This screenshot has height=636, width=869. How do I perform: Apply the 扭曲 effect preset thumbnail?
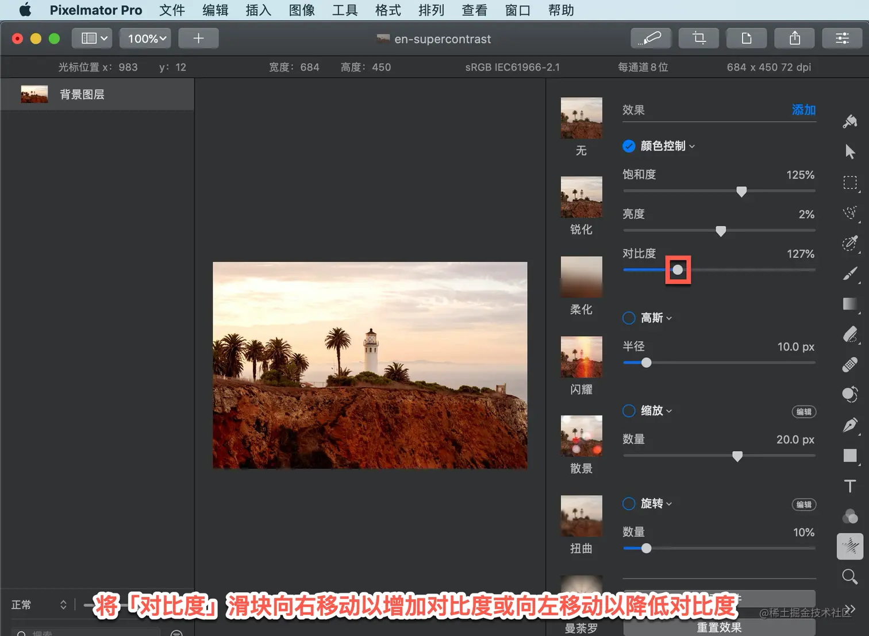(582, 516)
